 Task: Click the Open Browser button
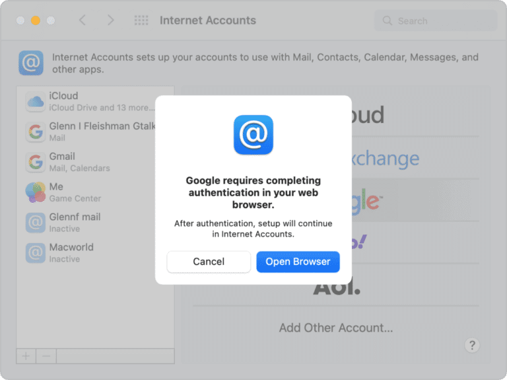pos(298,262)
